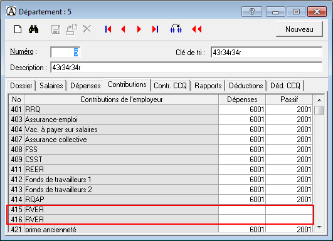Click the vertical scrollbar thumb
The image size is (333, 241).
click(319, 110)
